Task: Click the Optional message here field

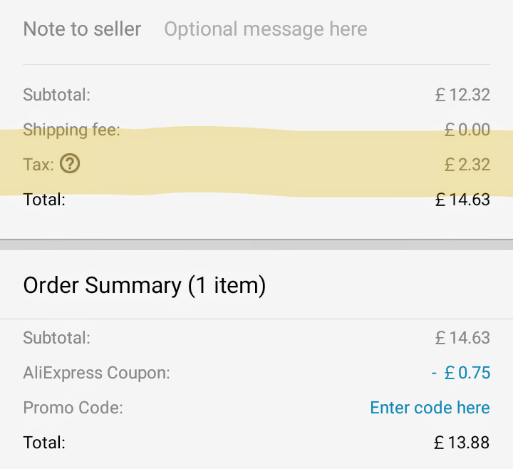Action: (266, 29)
